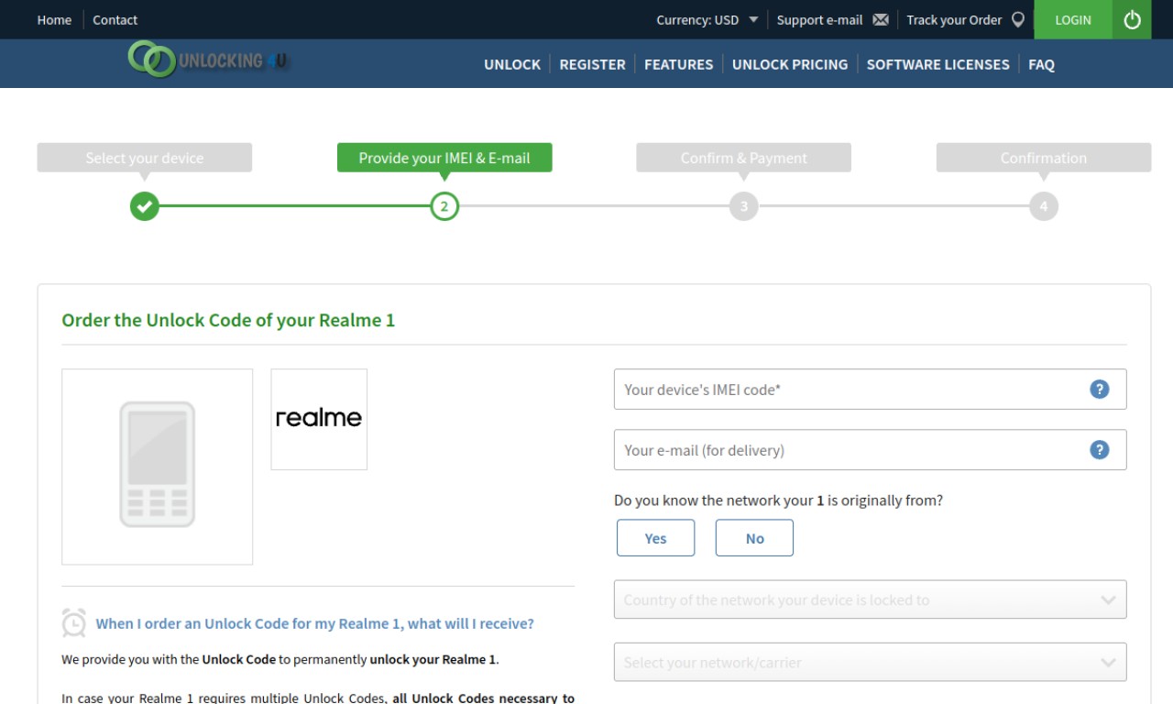Open the country of network dropdown
This screenshot has width=1173, height=704.
pos(870,599)
